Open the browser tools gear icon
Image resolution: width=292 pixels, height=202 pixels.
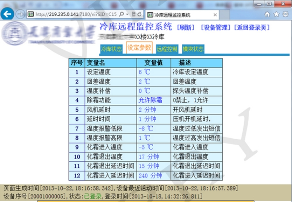[x=285, y=15]
